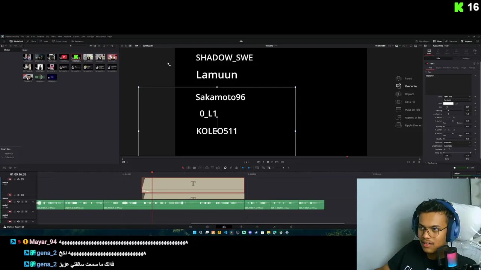This screenshot has width=481, height=270.
Task: Open the Font dropdown showing Open Sans
Action: click(457, 97)
